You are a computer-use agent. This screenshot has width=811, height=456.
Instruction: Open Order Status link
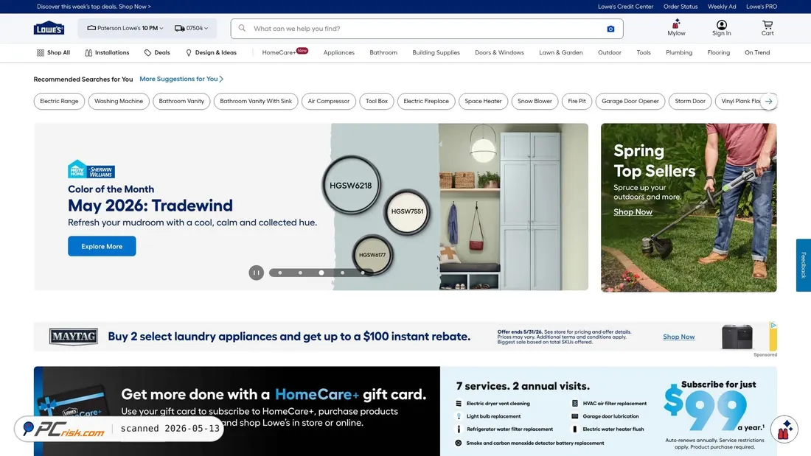681,7
